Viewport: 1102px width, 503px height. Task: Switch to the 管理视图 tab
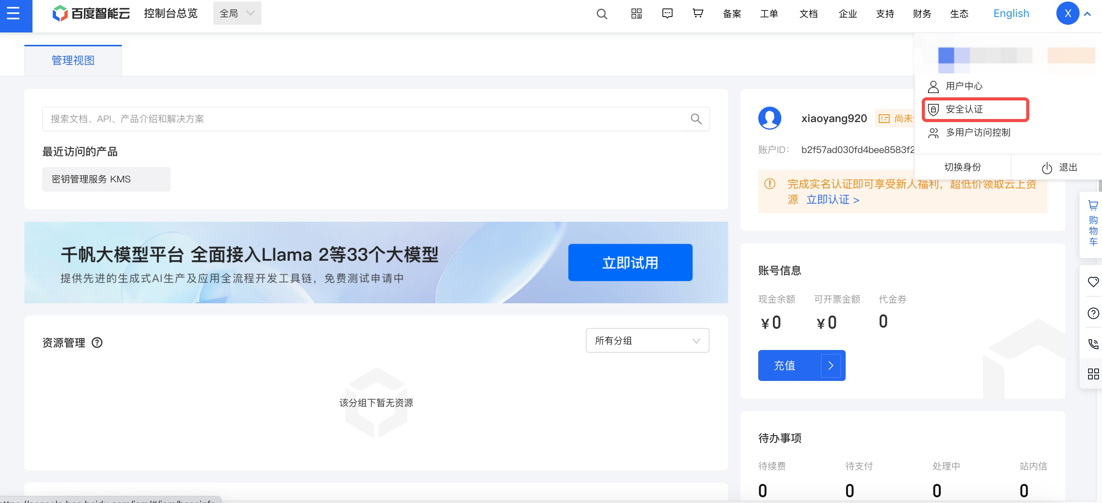[x=73, y=61]
